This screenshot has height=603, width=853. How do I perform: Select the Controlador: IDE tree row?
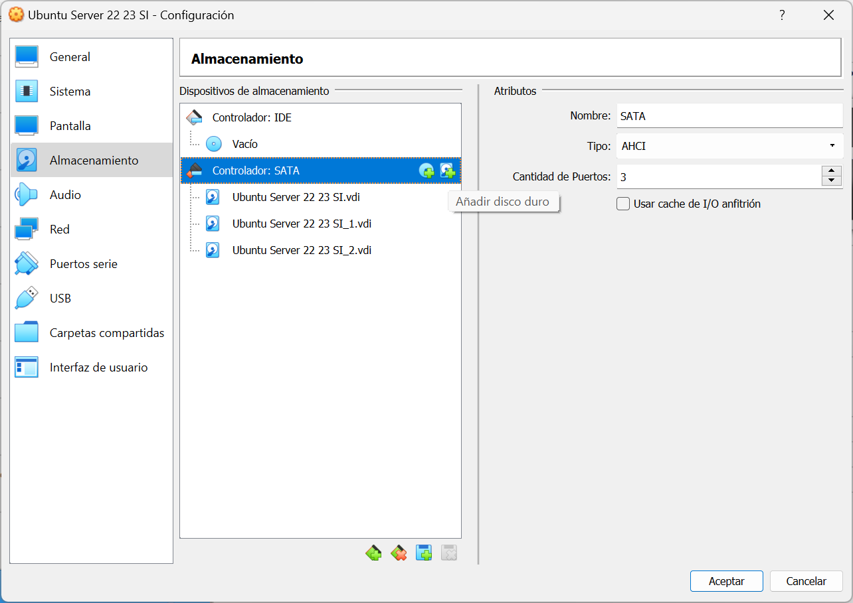tap(320, 117)
